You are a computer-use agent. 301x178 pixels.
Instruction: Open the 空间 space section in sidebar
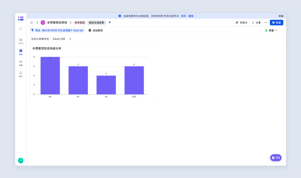pyautogui.click(x=20, y=52)
